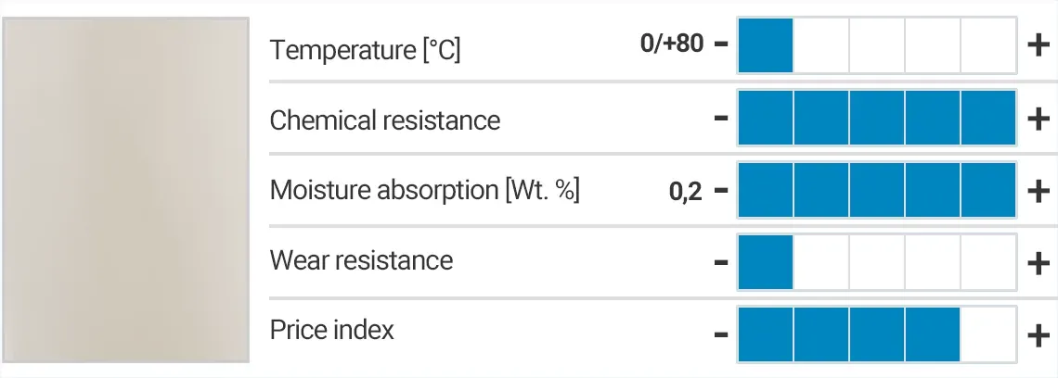Click the 0/+80 temperature value
Image resolution: width=1058 pixels, height=378 pixels.
pyautogui.click(x=672, y=44)
